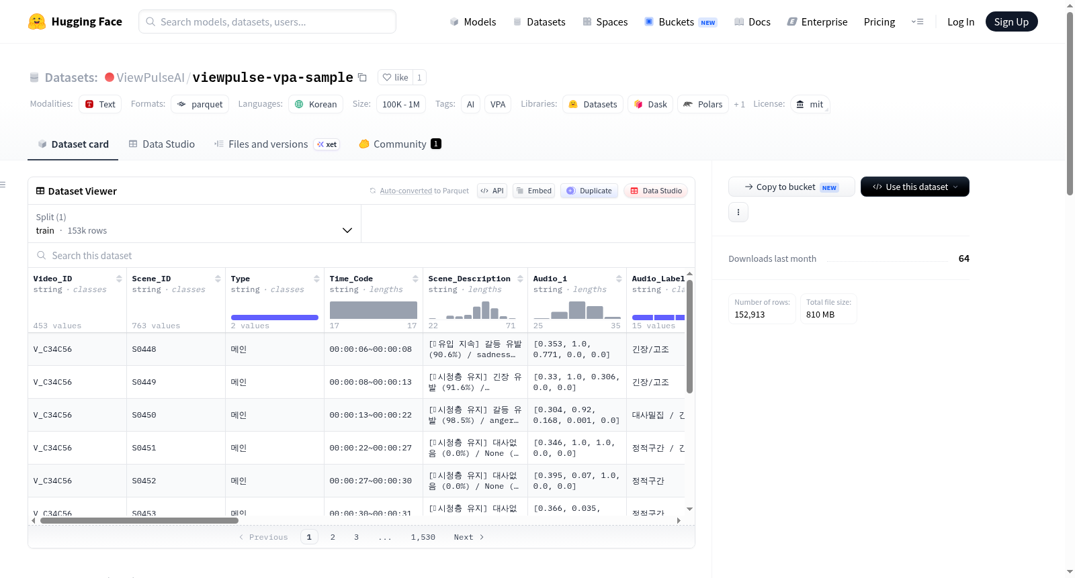Focus the Search this dataset field

(361, 255)
